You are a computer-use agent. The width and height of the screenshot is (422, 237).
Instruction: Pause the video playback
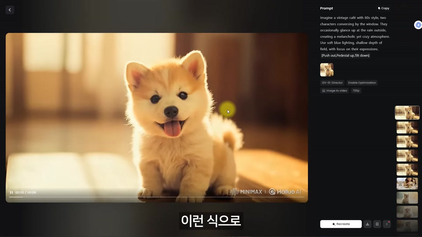[x=11, y=192]
